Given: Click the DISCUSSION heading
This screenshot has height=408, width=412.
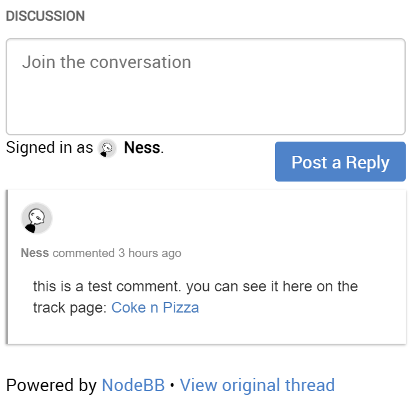Looking at the screenshot, I should tap(46, 16).
